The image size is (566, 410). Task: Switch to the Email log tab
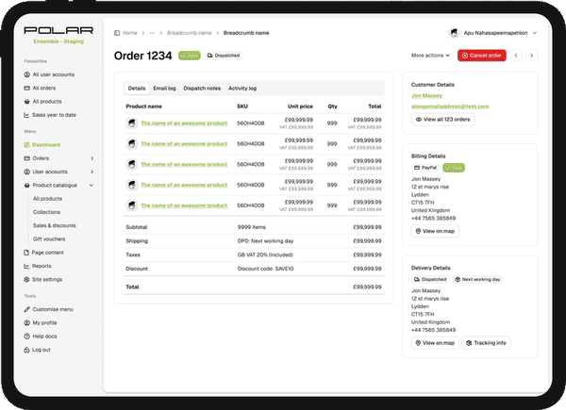click(164, 89)
